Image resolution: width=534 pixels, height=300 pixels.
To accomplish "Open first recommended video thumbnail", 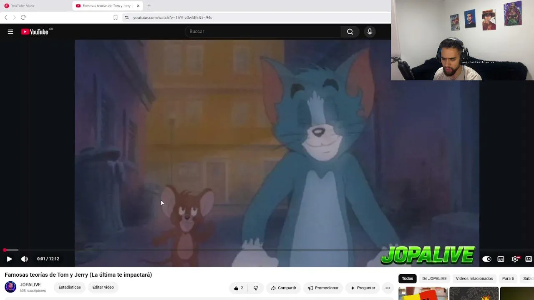I will point(423,293).
